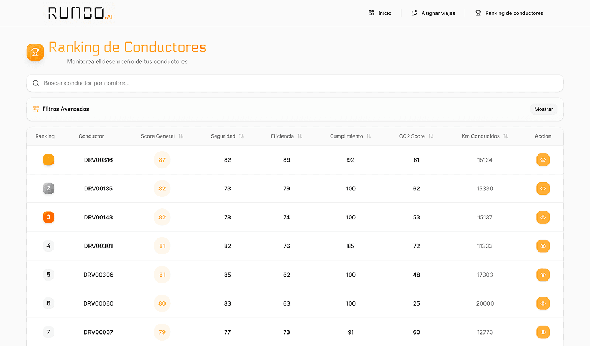Click orange rank 3 badge
Viewport: 590px width, 346px height.
tap(48, 217)
